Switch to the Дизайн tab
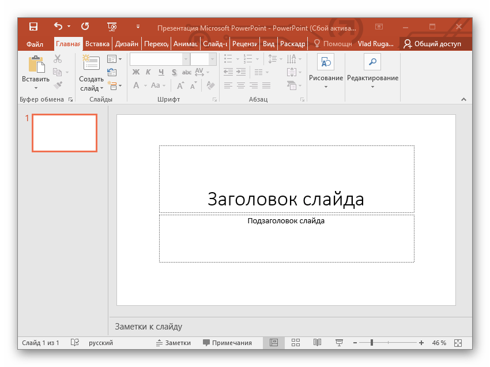The image size is (490, 367). pos(127,44)
